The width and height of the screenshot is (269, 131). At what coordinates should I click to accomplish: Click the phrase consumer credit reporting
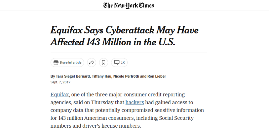(x=154, y=95)
